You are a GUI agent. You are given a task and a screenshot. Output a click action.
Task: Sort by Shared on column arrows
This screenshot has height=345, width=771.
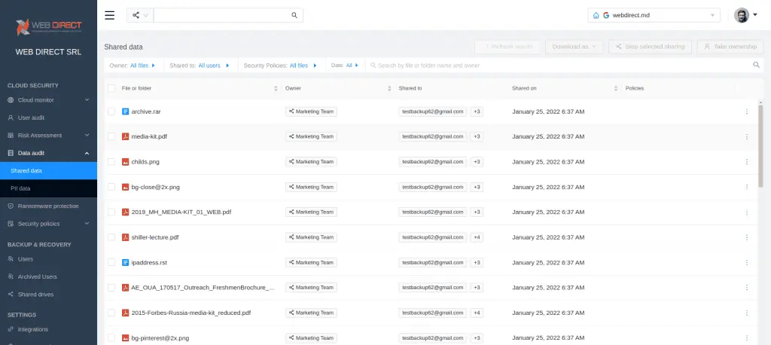point(616,89)
